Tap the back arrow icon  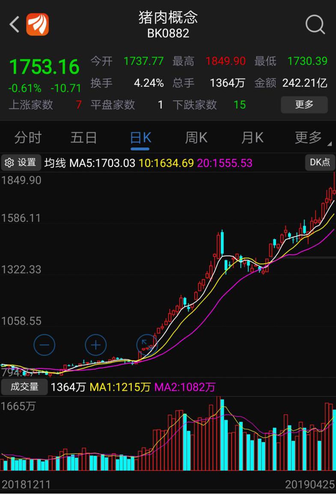(x=15, y=25)
